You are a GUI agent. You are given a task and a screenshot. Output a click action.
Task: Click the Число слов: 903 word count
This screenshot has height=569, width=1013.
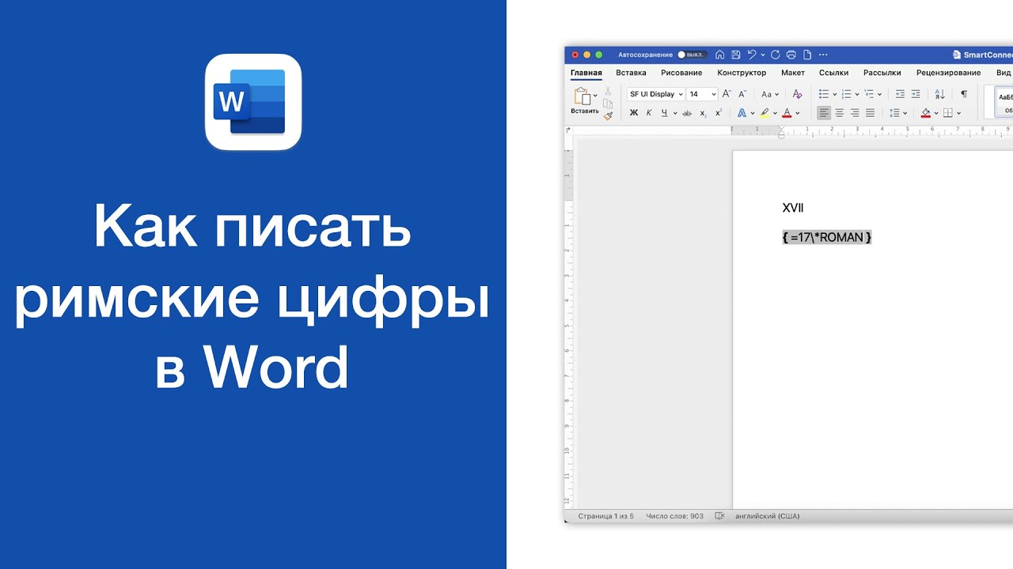[x=674, y=516]
